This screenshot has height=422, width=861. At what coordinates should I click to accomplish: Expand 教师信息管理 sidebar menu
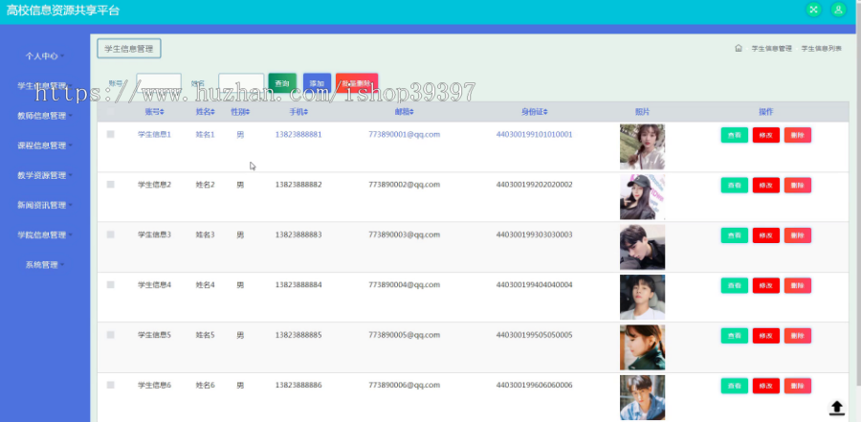pyautogui.click(x=44, y=116)
